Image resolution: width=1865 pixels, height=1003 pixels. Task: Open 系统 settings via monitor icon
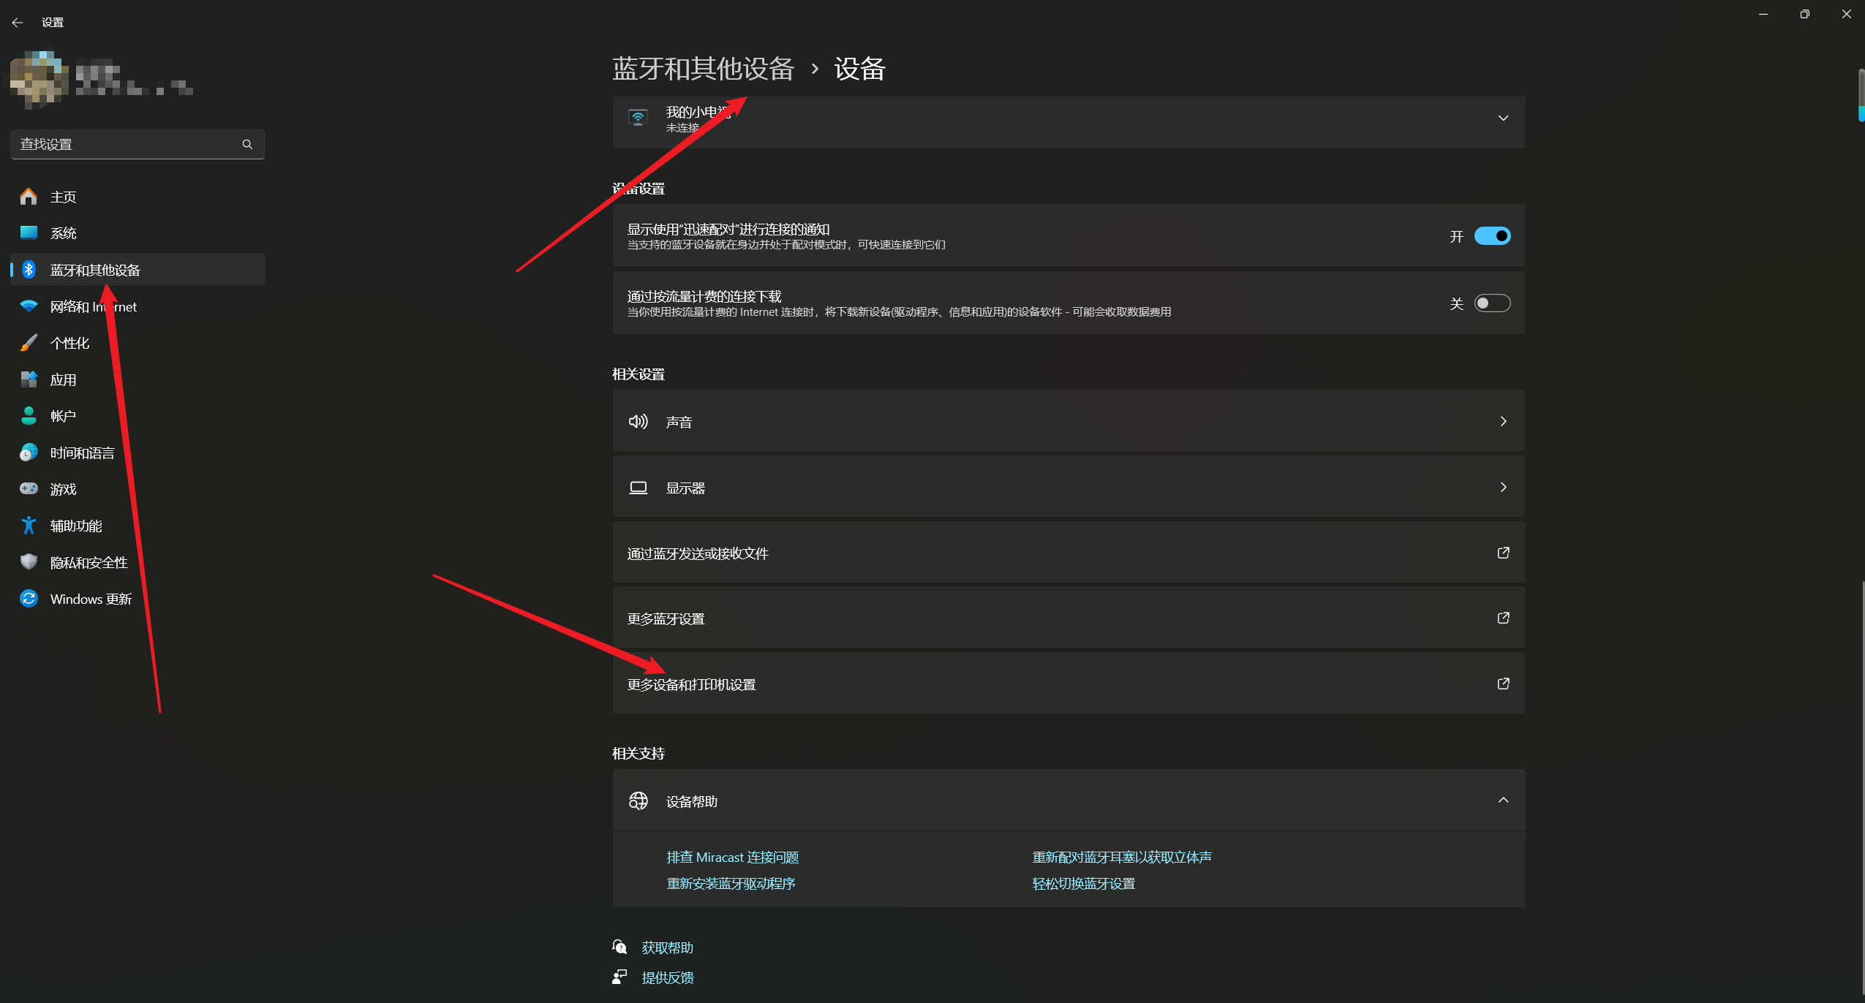[x=29, y=232]
